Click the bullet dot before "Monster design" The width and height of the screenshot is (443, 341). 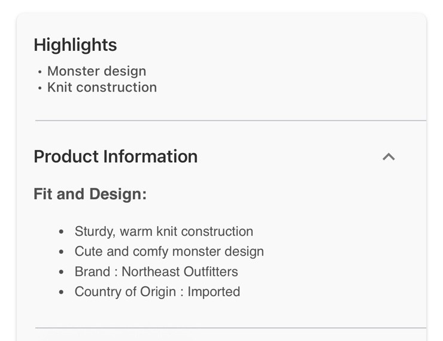pyautogui.click(x=40, y=72)
